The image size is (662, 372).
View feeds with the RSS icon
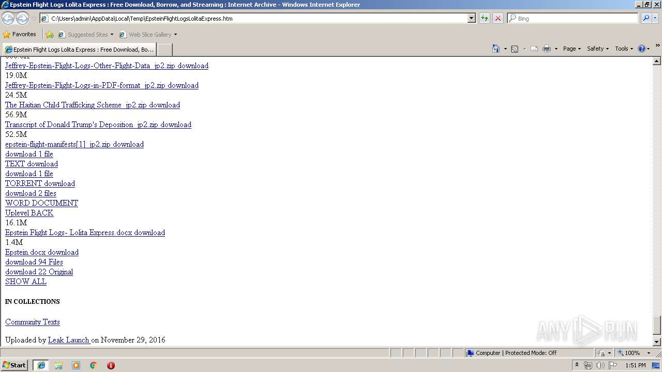pyautogui.click(x=515, y=49)
